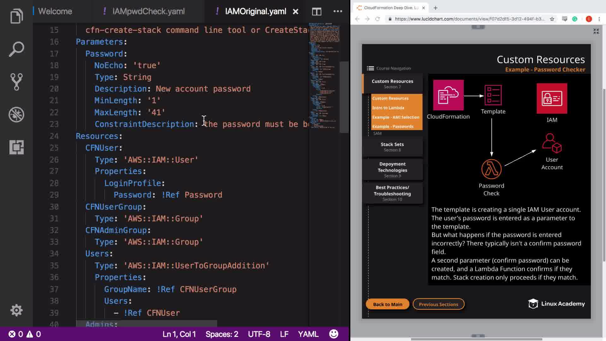Switch to the Welcome tab
The height and width of the screenshot is (341, 606).
(55, 12)
